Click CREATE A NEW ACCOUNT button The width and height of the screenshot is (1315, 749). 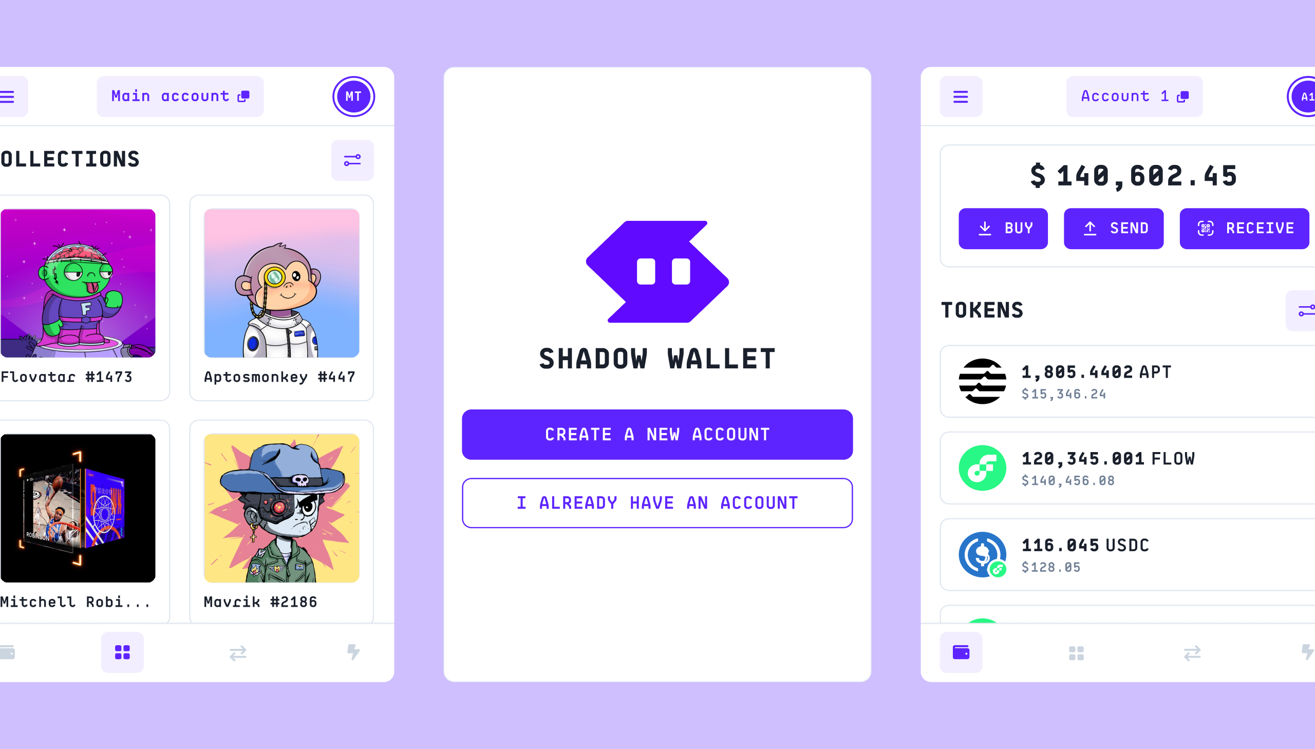[x=657, y=435]
